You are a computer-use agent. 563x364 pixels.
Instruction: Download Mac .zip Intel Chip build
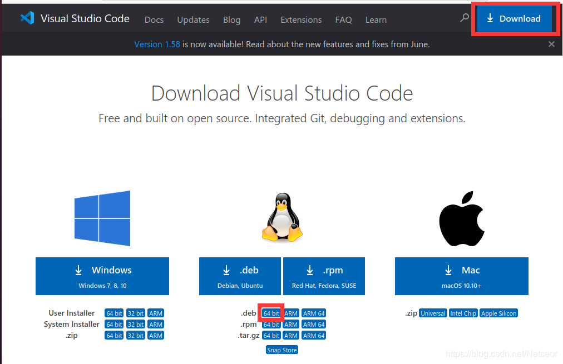463,313
